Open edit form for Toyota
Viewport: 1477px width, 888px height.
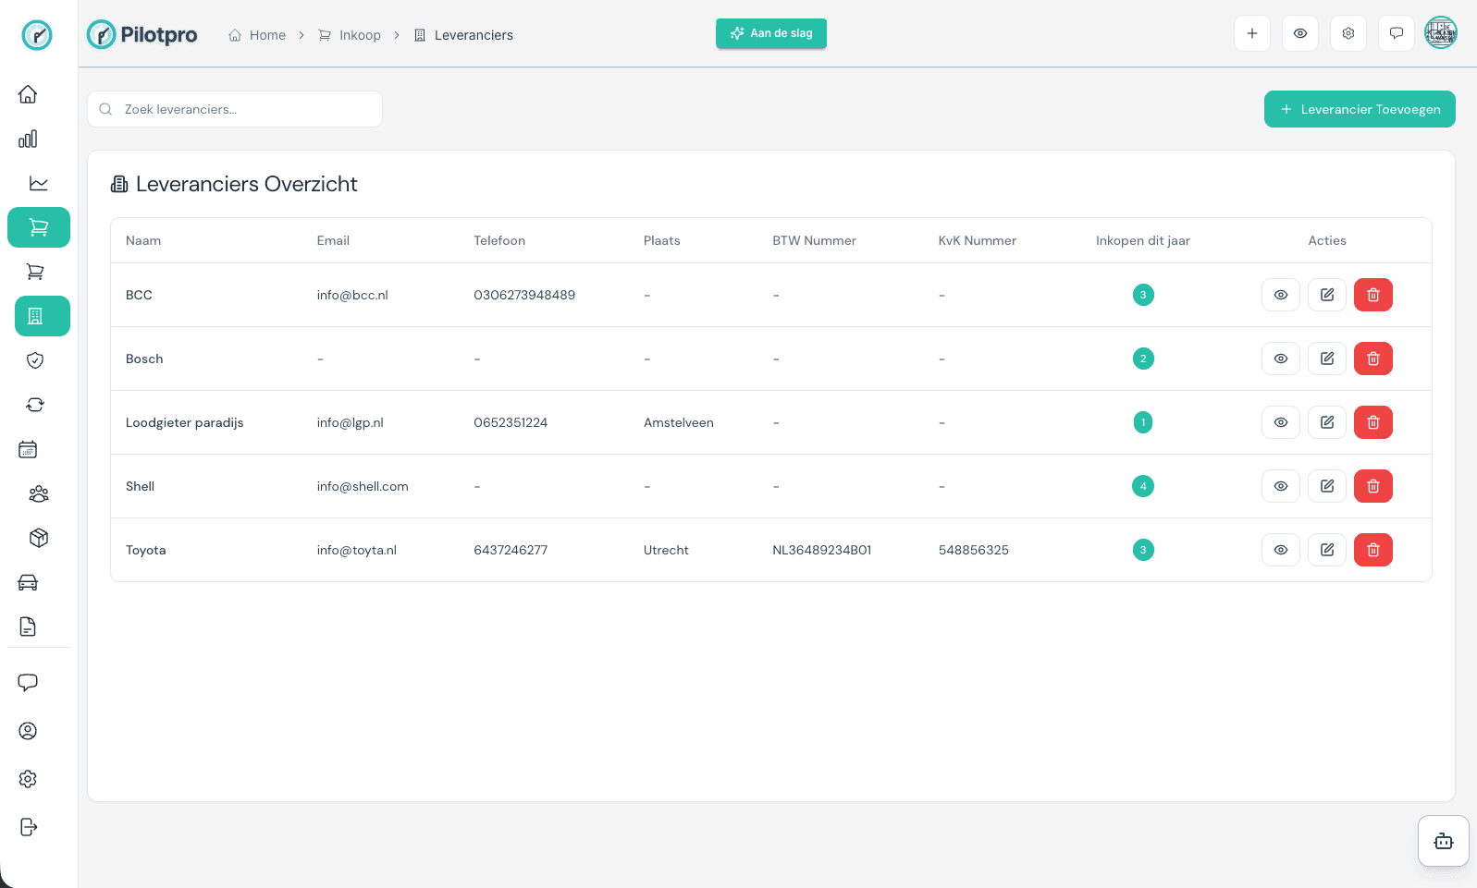tap(1326, 550)
